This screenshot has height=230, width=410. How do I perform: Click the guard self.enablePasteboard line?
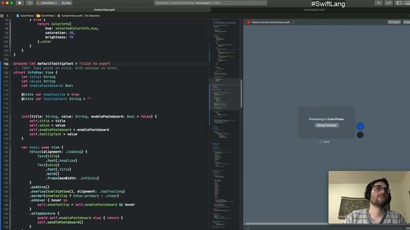tap(80, 218)
